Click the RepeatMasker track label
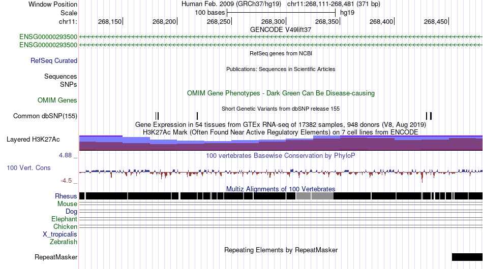This screenshot has width=483, height=269. click(56, 257)
